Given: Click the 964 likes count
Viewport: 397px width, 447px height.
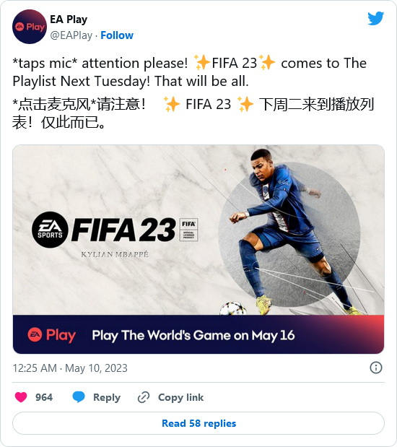Looking at the screenshot, I should pyautogui.click(x=44, y=397).
